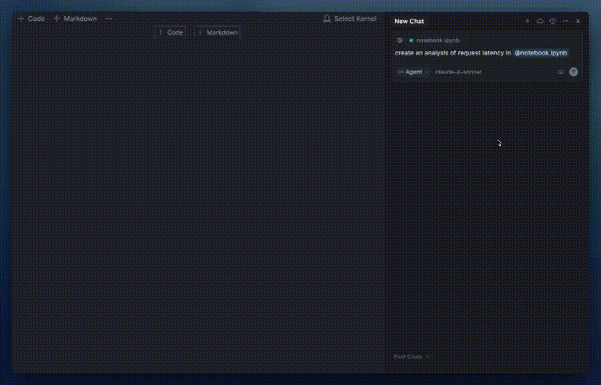This screenshot has width=601, height=385.
Task: Click the centered Code cell insert button
Action: pyautogui.click(x=171, y=33)
